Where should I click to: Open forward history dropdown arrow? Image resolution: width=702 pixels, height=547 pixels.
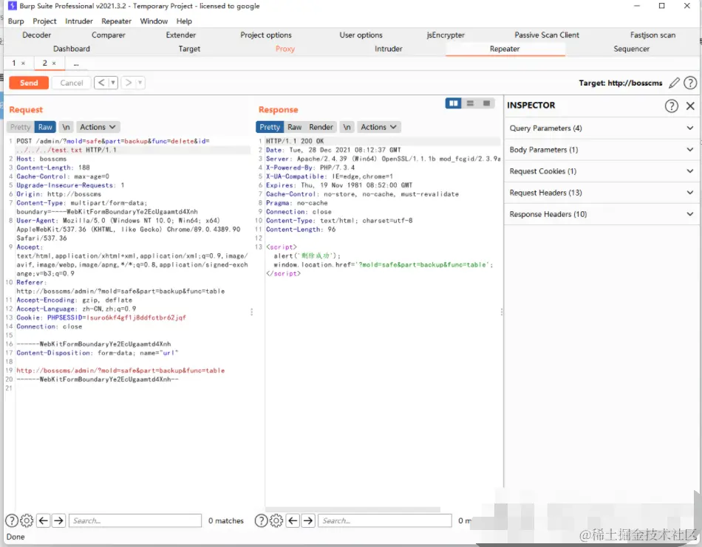coord(140,83)
